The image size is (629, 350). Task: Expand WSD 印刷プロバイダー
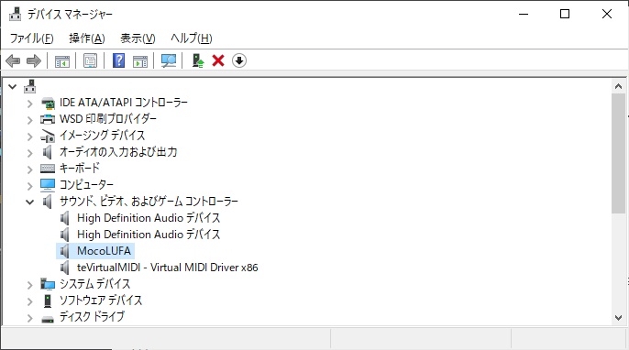coord(29,119)
